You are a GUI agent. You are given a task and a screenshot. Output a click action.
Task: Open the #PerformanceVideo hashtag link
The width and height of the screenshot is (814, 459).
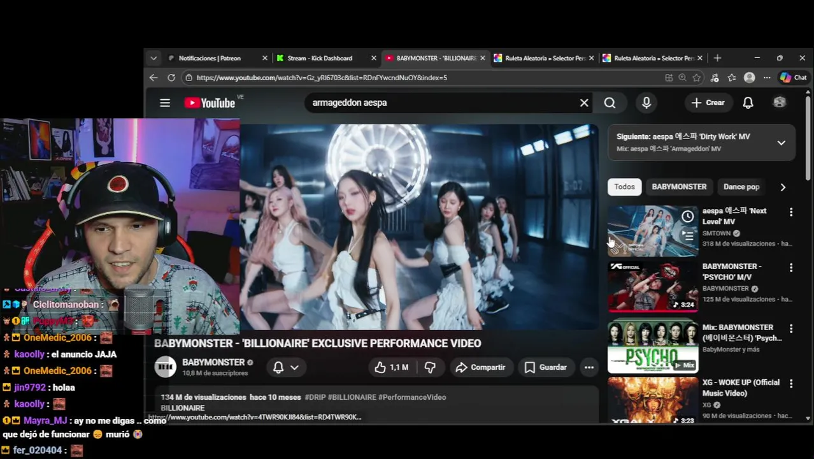(x=412, y=397)
